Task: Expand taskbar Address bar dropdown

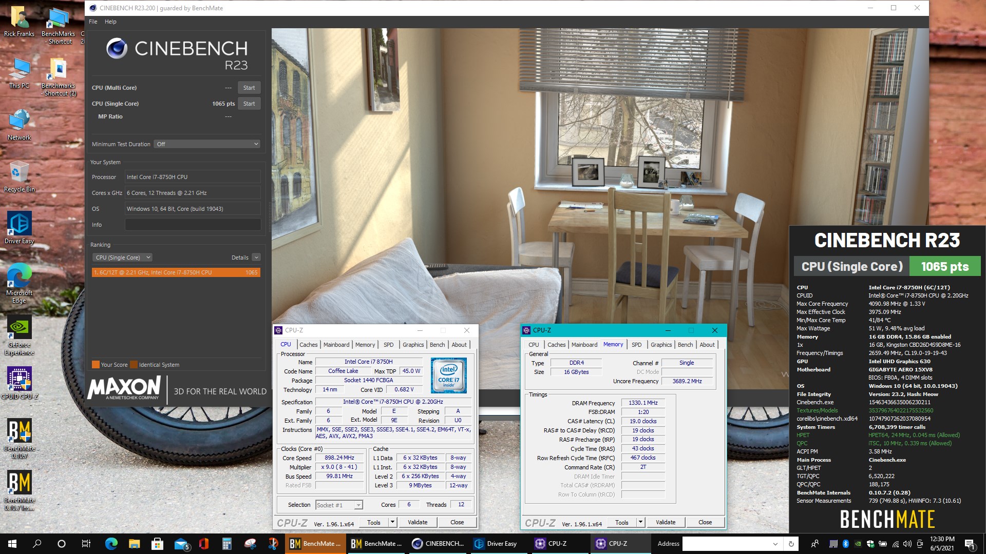Action: [775, 544]
